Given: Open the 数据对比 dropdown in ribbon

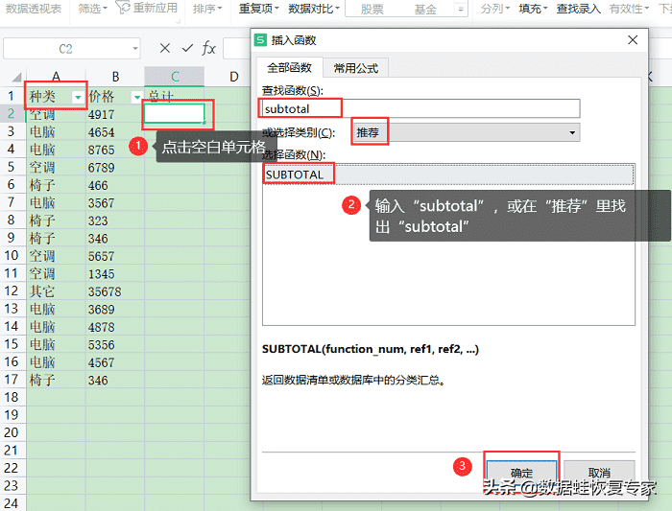Looking at the screenshot, I should click(314, 8).
